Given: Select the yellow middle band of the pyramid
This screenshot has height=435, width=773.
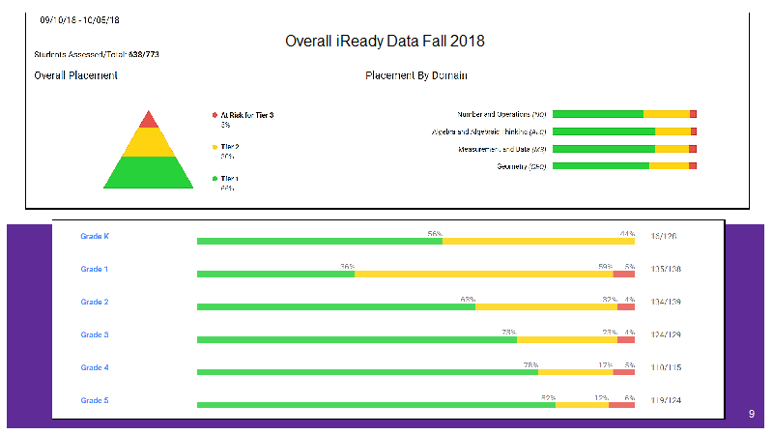Looking at the screenshot, I should [x=149, y=142].
